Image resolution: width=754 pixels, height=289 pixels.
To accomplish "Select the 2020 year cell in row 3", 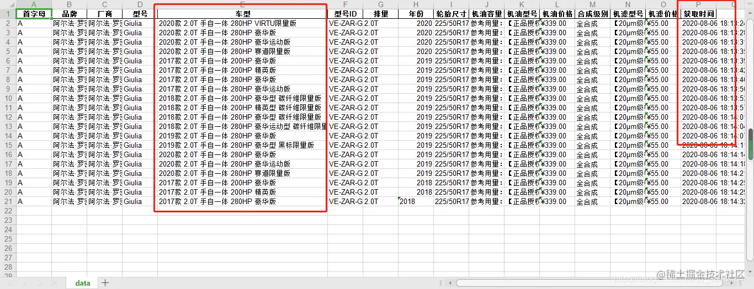I will [416, 33].
